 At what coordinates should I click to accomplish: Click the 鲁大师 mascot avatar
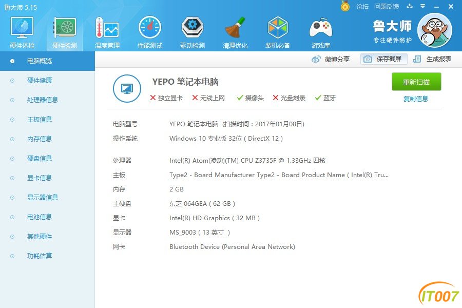tap(435, 30)
